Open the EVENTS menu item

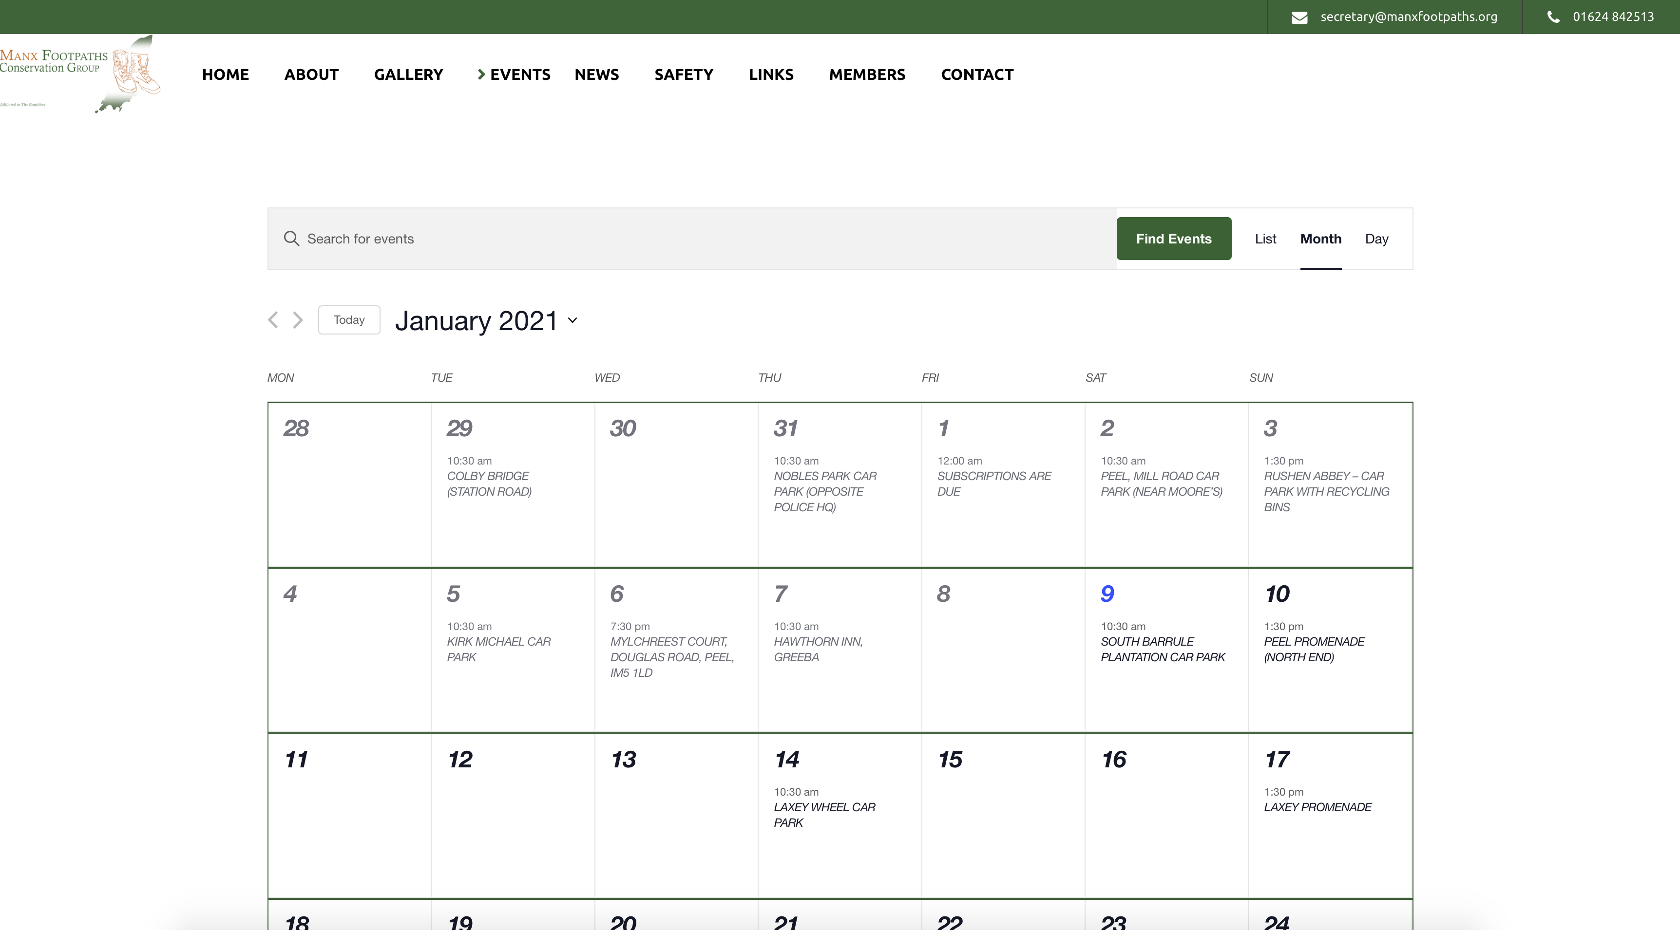[520, 74]
